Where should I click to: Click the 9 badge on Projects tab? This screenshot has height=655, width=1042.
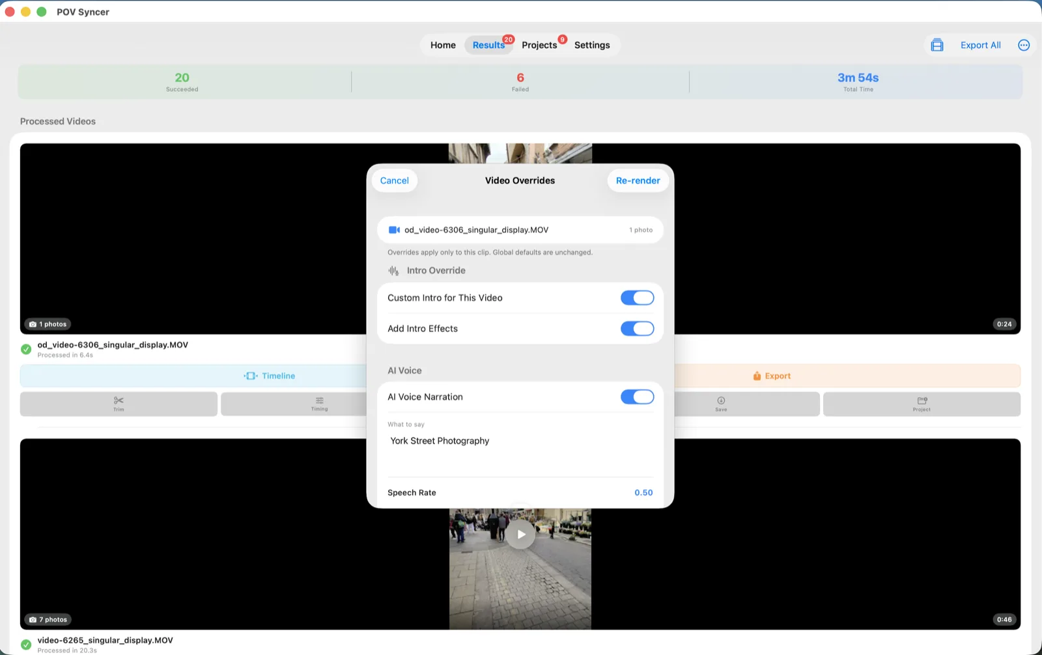pos(563,39)
